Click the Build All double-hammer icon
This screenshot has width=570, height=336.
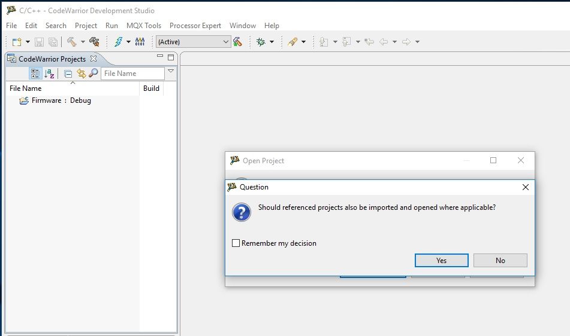click(x=95, y=42)
